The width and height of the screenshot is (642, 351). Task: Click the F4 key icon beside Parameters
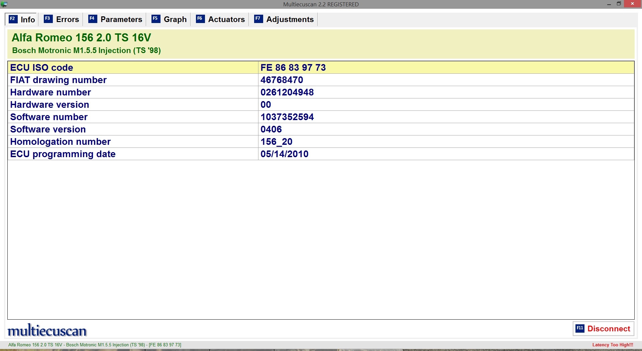(x=93, y=19)
